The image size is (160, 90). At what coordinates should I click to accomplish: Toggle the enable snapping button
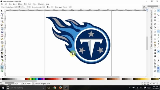point(158,11)
